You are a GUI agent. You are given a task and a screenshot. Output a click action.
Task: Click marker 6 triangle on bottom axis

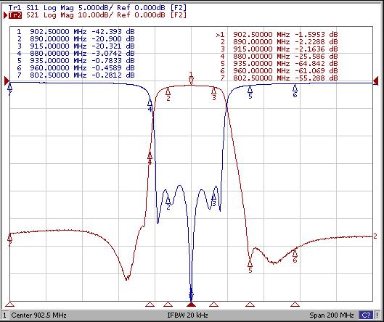(295, 305)
